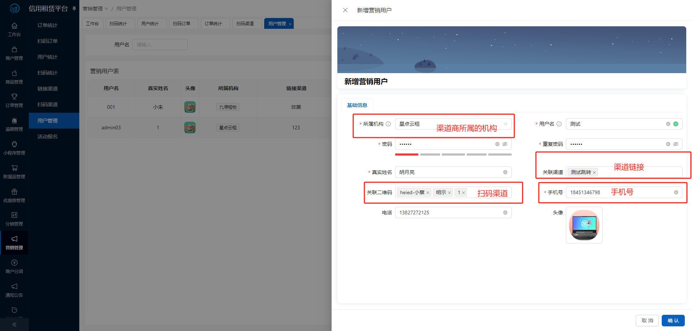Switch to the 扫码渠道 tab
Image resolution: width=692 pixels, height=331 pixels.
tap(245, 23)
